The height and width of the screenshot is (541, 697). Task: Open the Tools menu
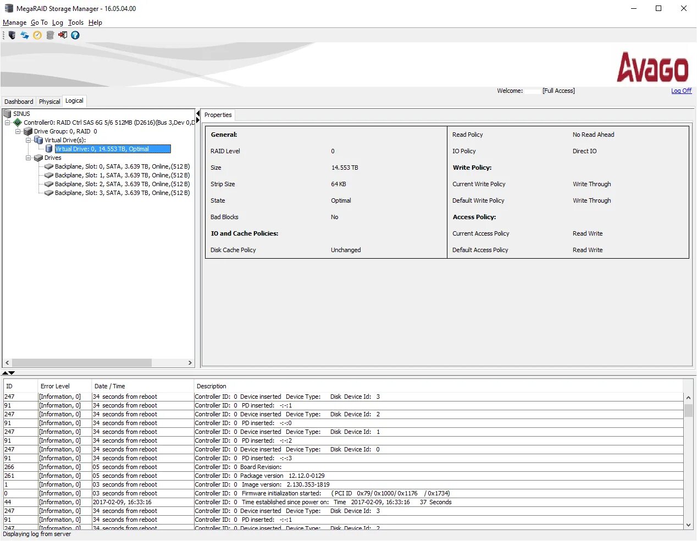point(76,23)
